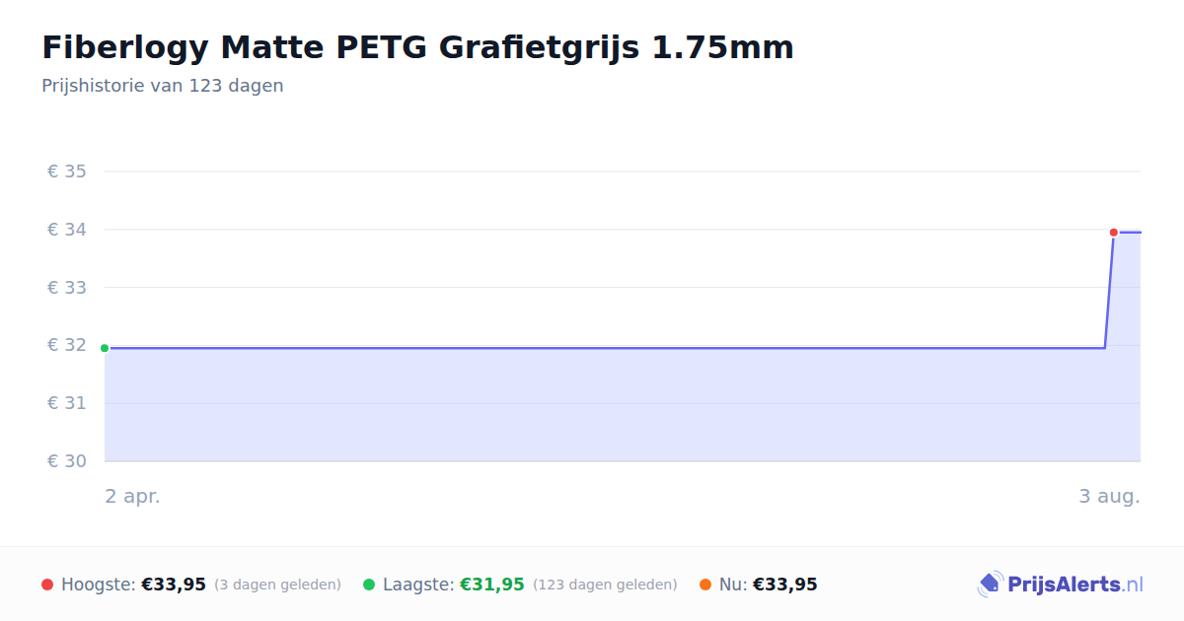Click the '2 apr.' start date label
The image size is (1184, 621).
pyautogui.click(x=133, y=497)
